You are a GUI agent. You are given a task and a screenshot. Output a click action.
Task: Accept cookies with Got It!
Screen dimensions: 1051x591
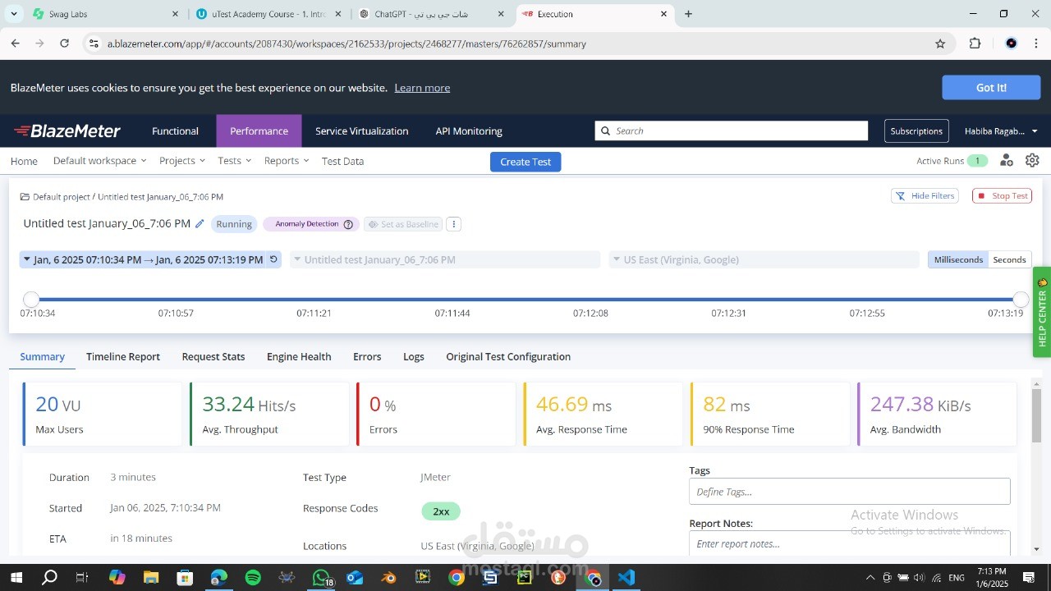(x=991, y=88)
